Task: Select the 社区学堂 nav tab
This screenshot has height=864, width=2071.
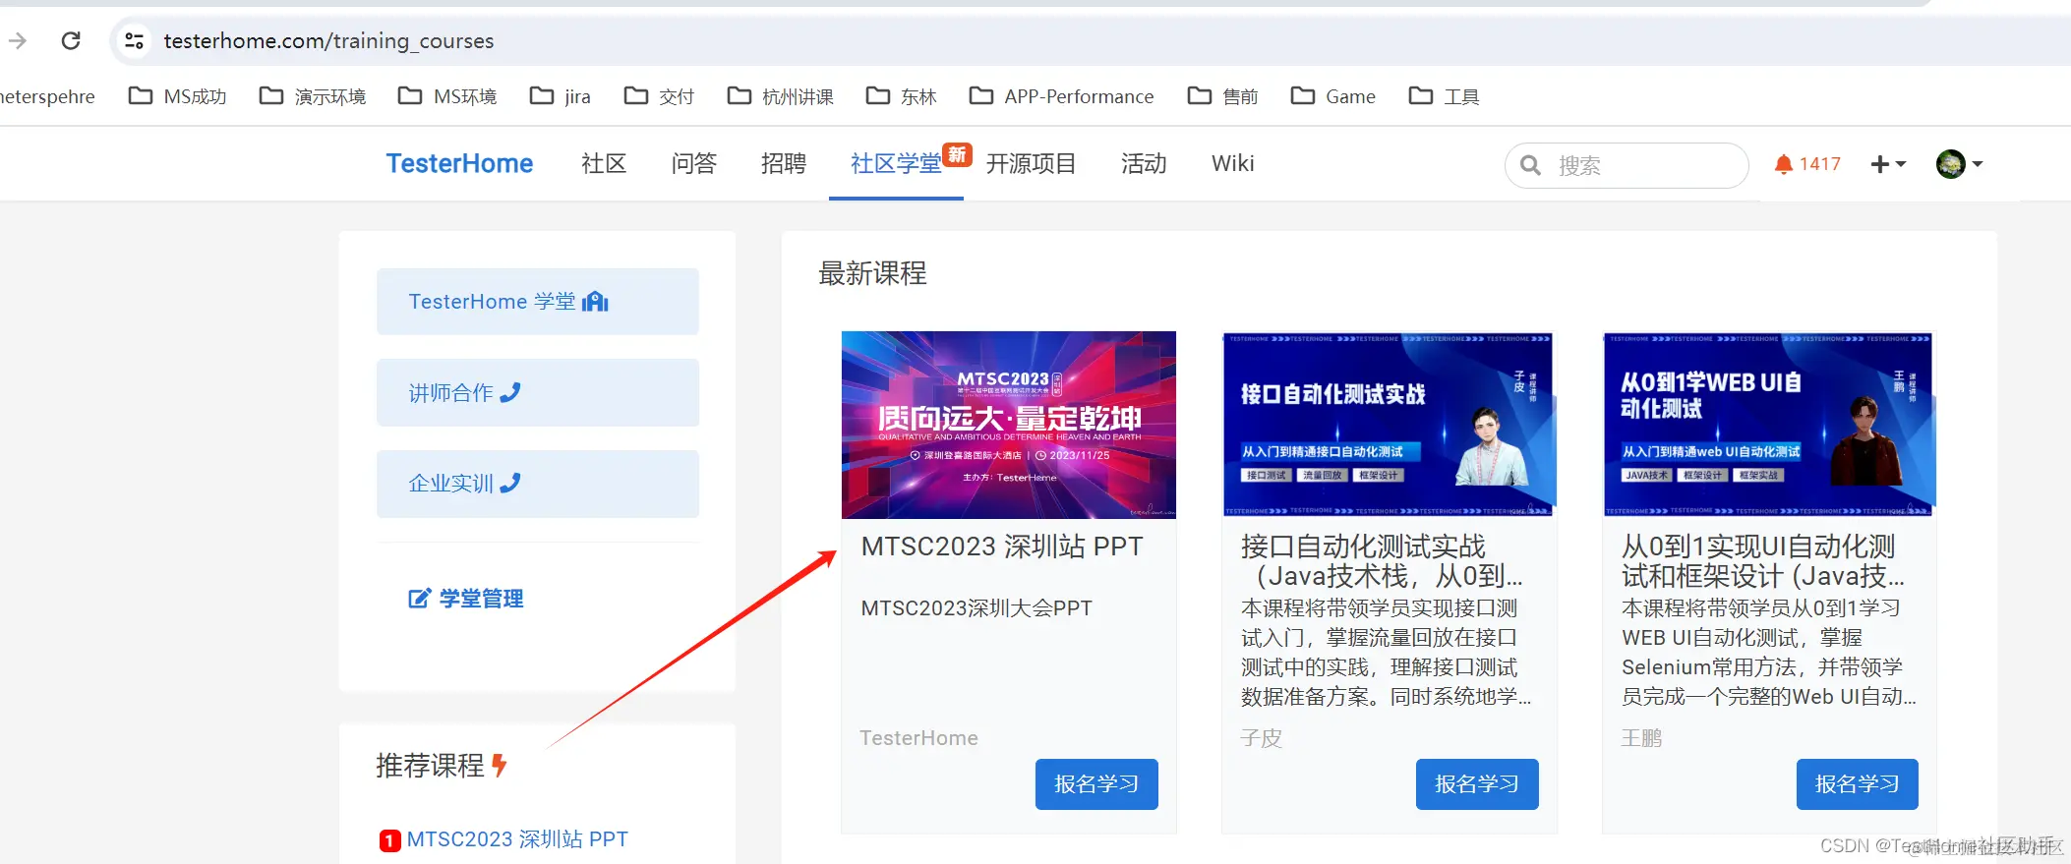Action: point(896,163)
